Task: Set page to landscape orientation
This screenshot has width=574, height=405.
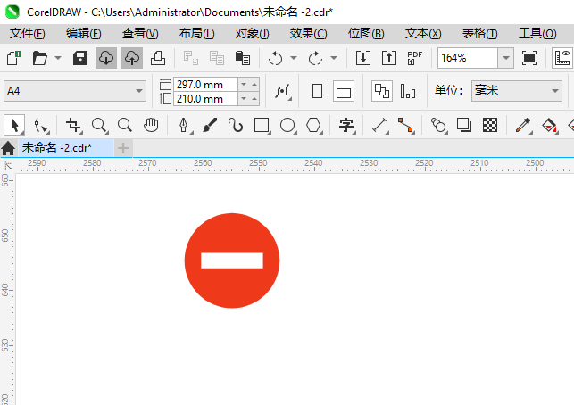Action: point(344,91)
